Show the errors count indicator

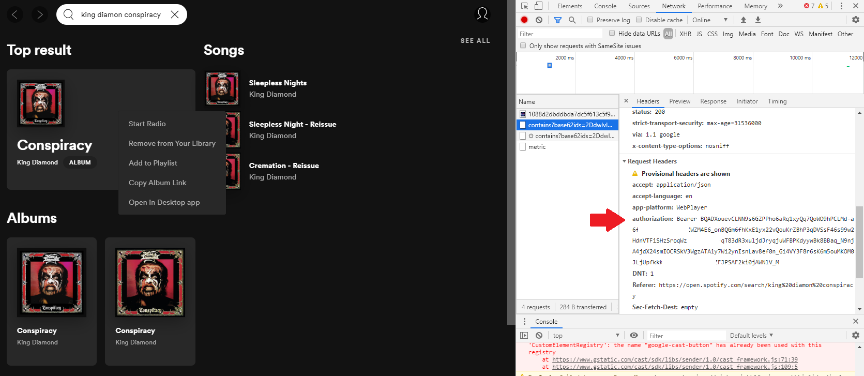coord(809,6)
